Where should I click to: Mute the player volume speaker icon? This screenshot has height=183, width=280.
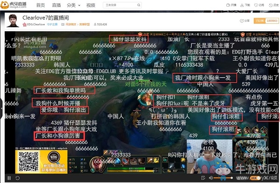[211, 178]
